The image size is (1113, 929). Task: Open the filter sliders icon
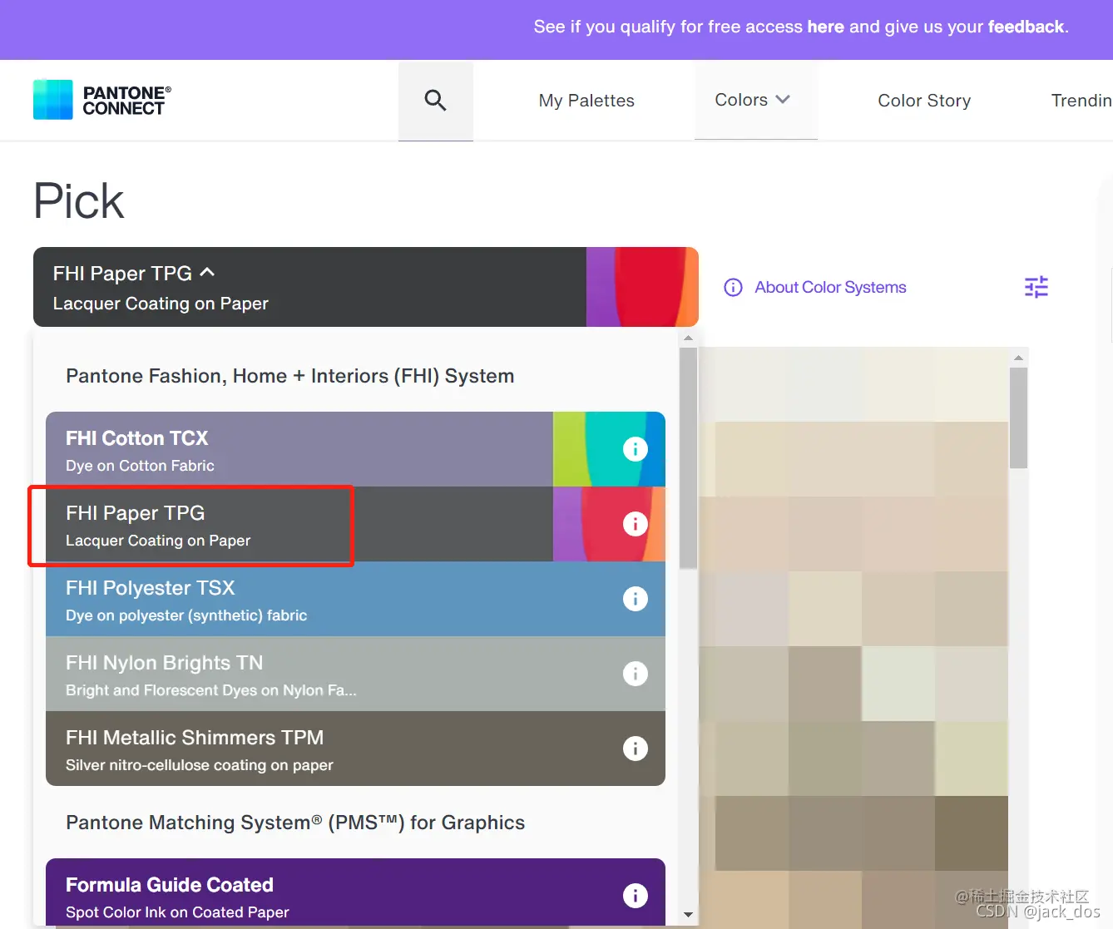(x=1036, y=288)
